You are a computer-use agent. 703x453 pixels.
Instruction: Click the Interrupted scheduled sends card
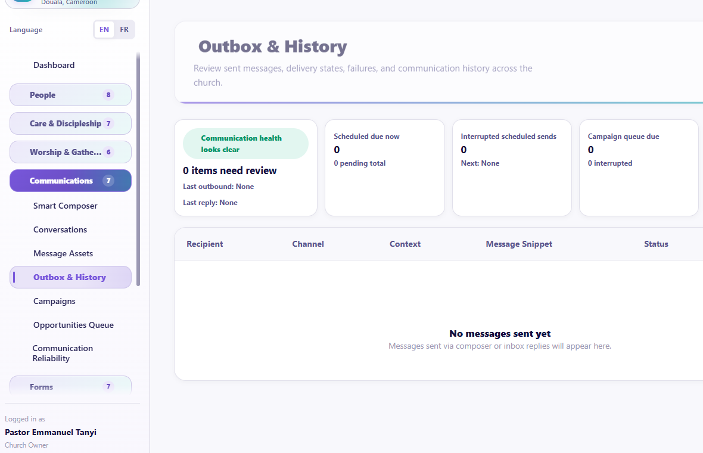[512, 167]
